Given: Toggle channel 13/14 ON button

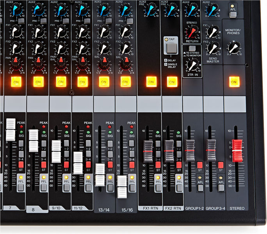Looking at the screenshot, I should coord(104,82).
